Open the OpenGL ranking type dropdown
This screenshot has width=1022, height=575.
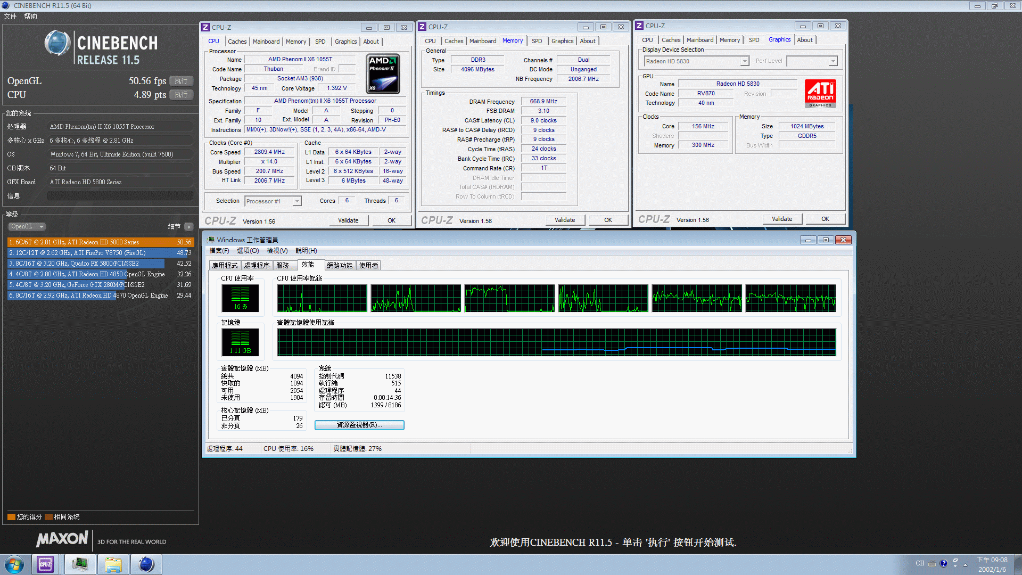[x=27, y=226]
